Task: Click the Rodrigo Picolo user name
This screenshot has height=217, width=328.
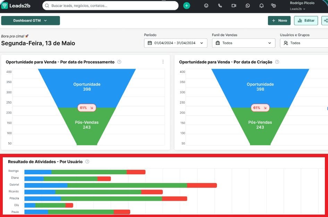Action: [302, 3]
